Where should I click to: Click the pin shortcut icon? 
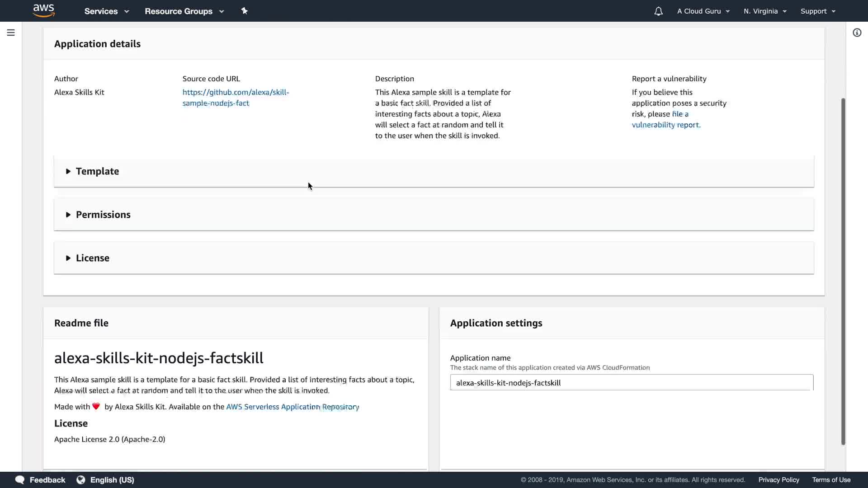(x=244, y=11)
